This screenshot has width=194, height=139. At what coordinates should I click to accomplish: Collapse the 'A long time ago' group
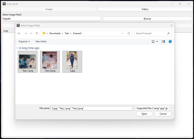click(17, 48)
